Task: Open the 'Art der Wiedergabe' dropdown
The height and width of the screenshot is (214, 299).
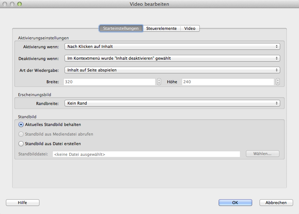Action: [172, 70]
